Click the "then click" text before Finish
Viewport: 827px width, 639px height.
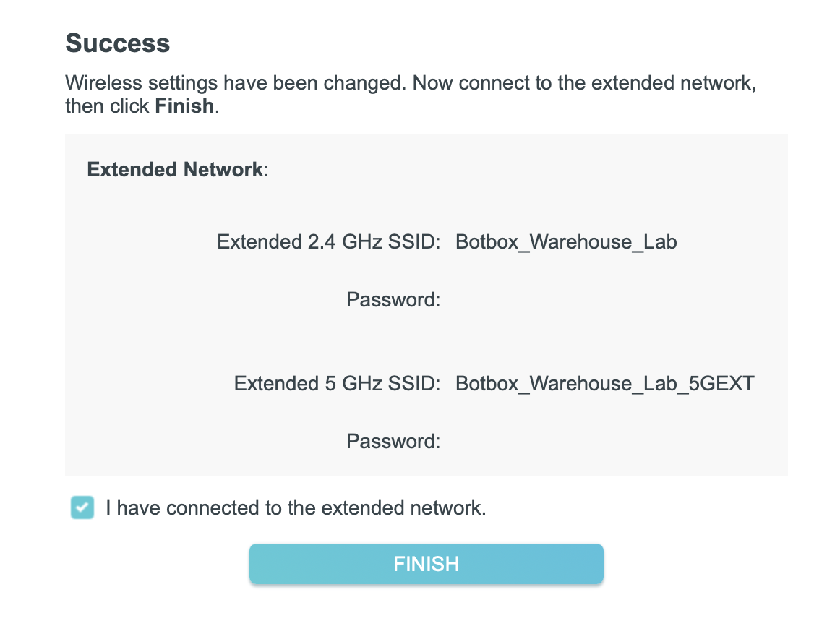pyautogui.click(x=108, y=106)
